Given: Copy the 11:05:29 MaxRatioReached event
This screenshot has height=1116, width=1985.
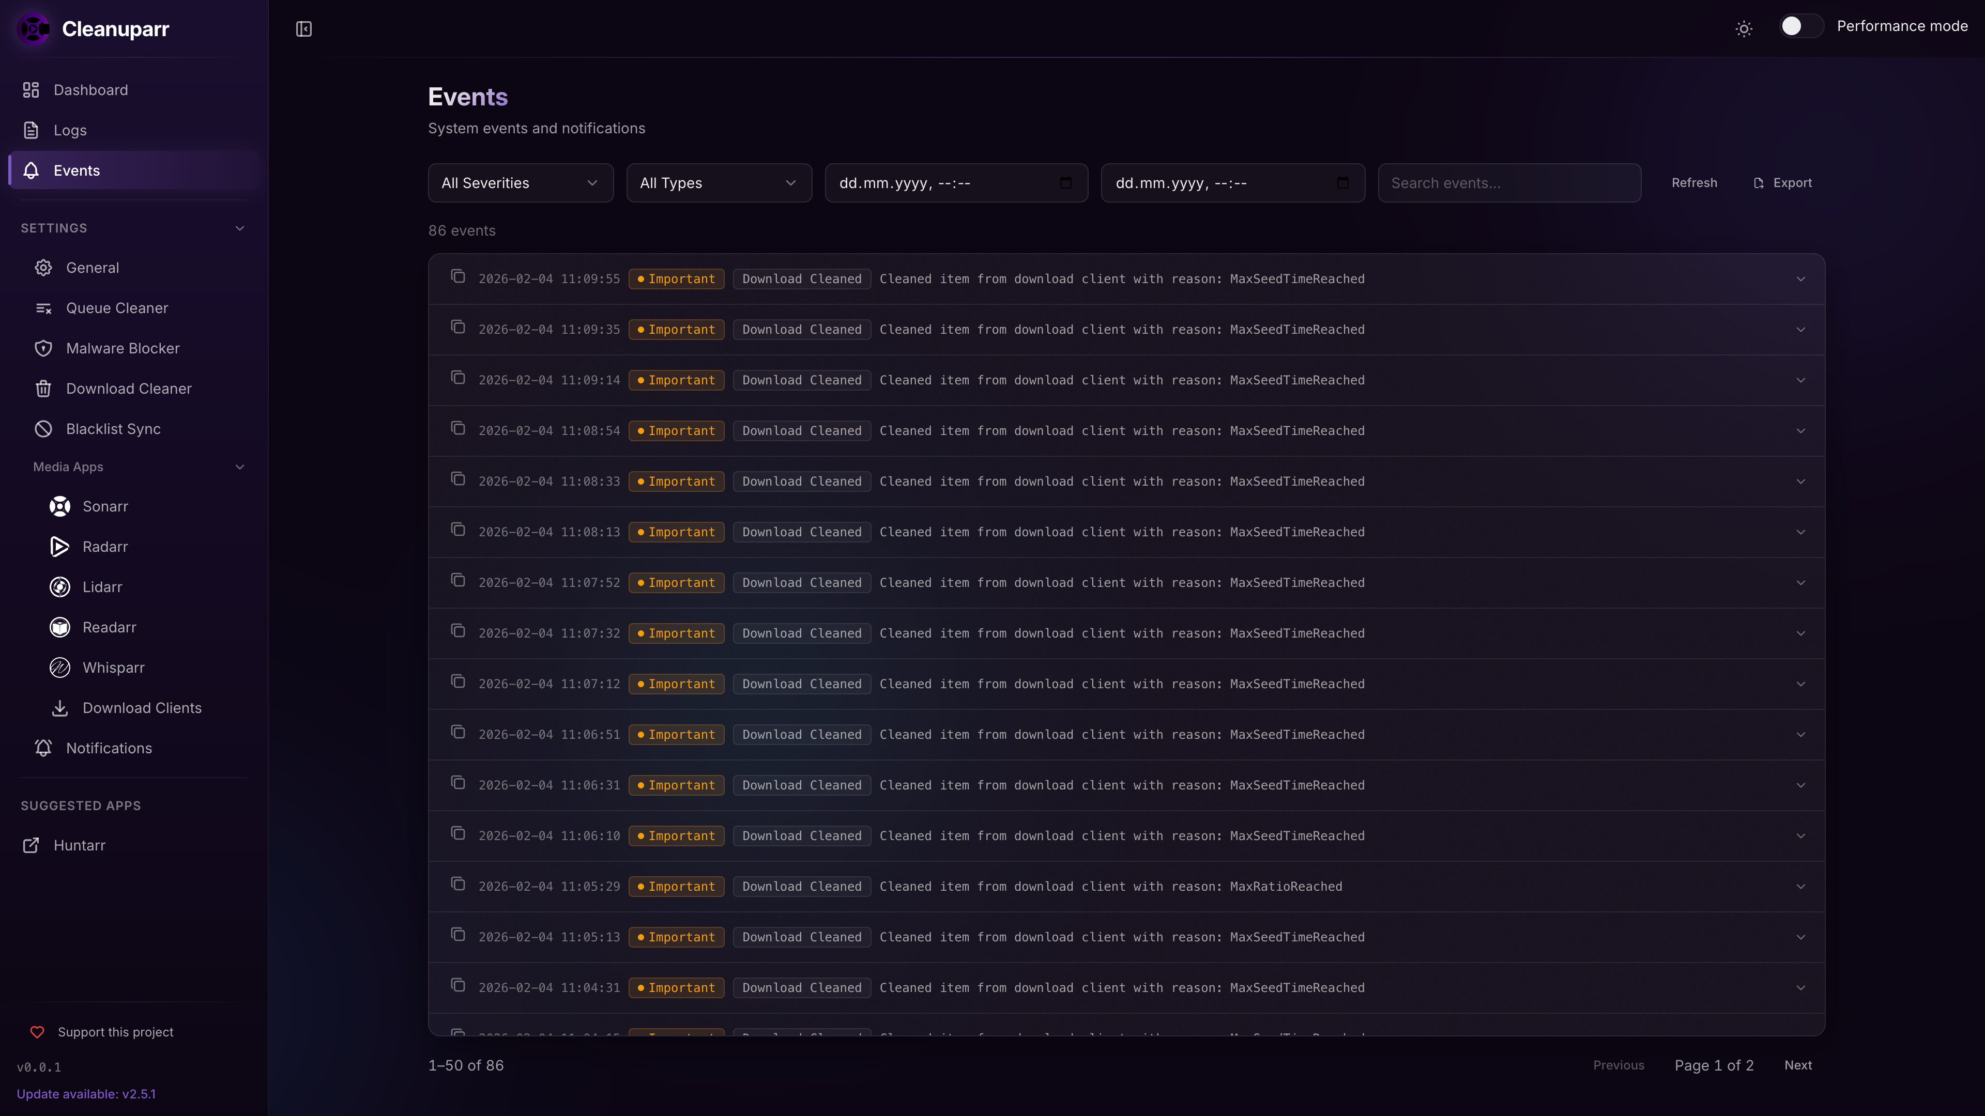Looking at the screenshot, I should tap(457, 884).
